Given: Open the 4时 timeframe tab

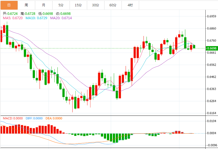Looking at the screenshot, I should click(130, 5).
